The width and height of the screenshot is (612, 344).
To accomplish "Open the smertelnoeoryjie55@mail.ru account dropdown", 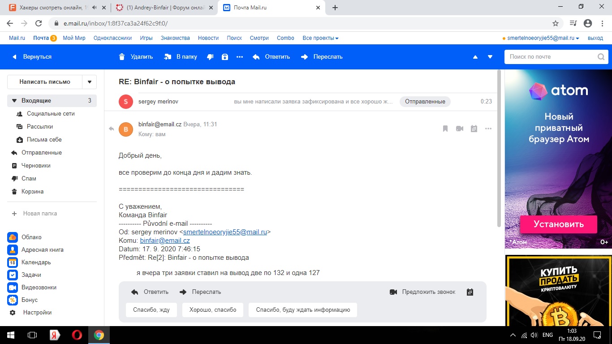I will point(543,38).
